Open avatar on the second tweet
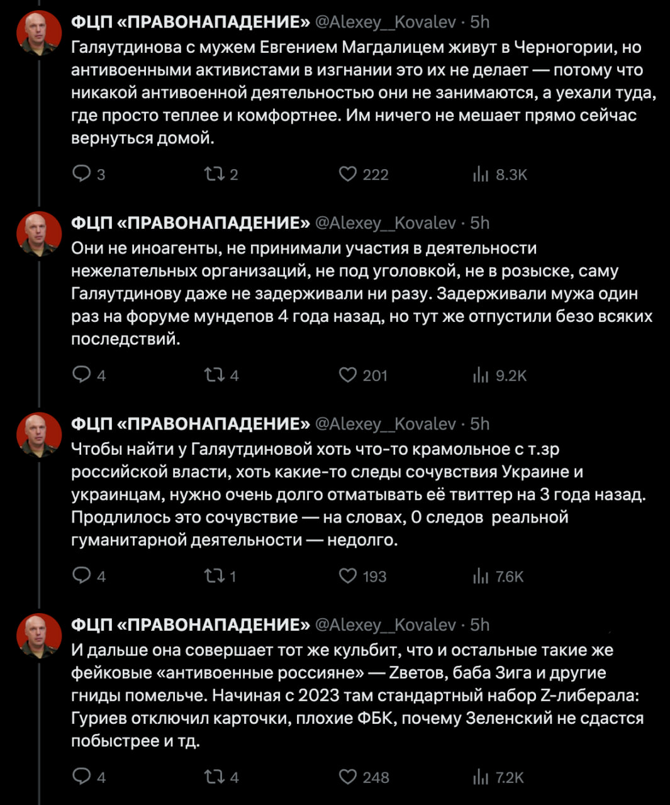This screenshot has height=805, width=670. click(x=39, y=233)
